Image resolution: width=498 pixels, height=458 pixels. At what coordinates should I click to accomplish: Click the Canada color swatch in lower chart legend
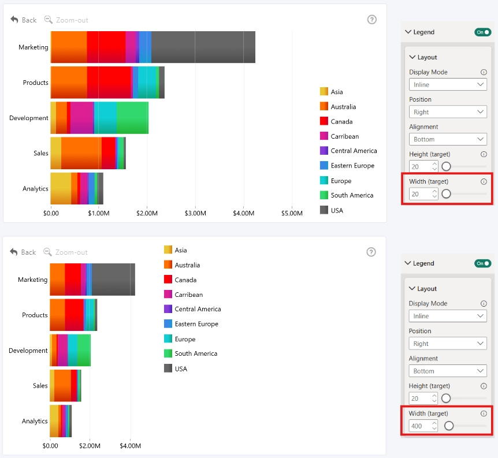click(x=168, y=280)
